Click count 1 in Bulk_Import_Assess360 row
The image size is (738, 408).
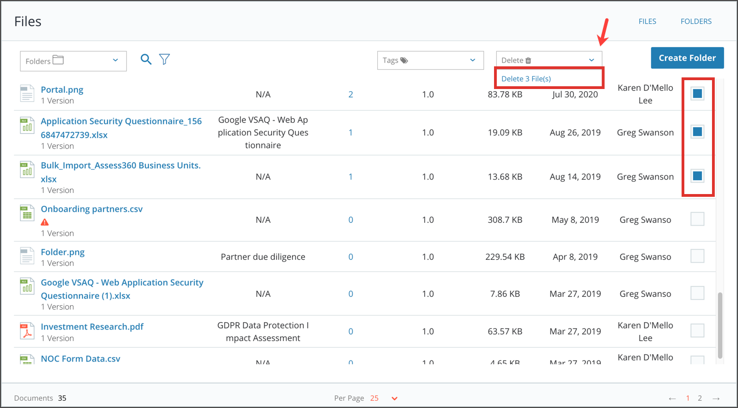pos(351,177)
